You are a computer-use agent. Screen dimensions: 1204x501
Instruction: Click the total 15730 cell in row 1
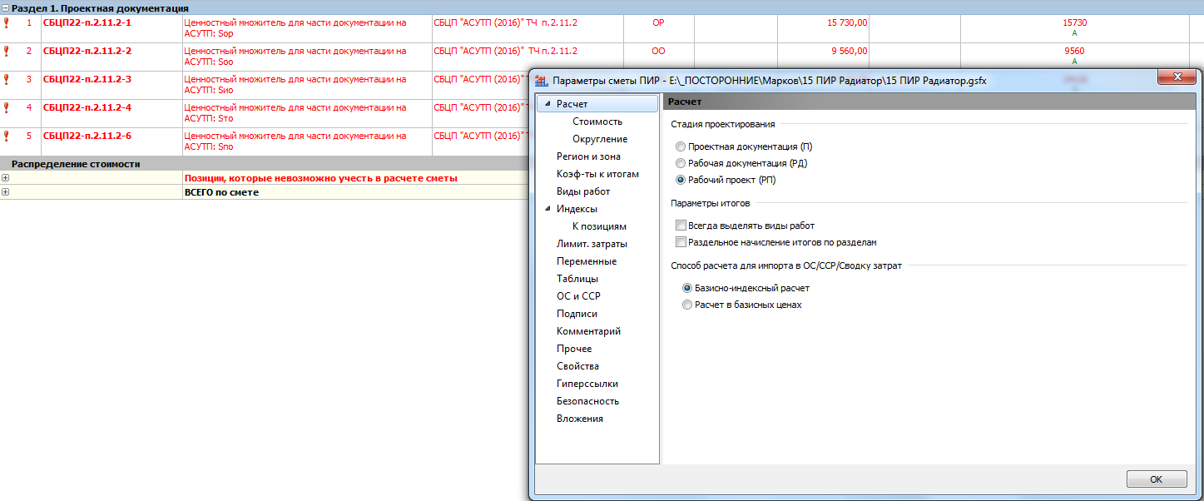(x=1074, y=29)
